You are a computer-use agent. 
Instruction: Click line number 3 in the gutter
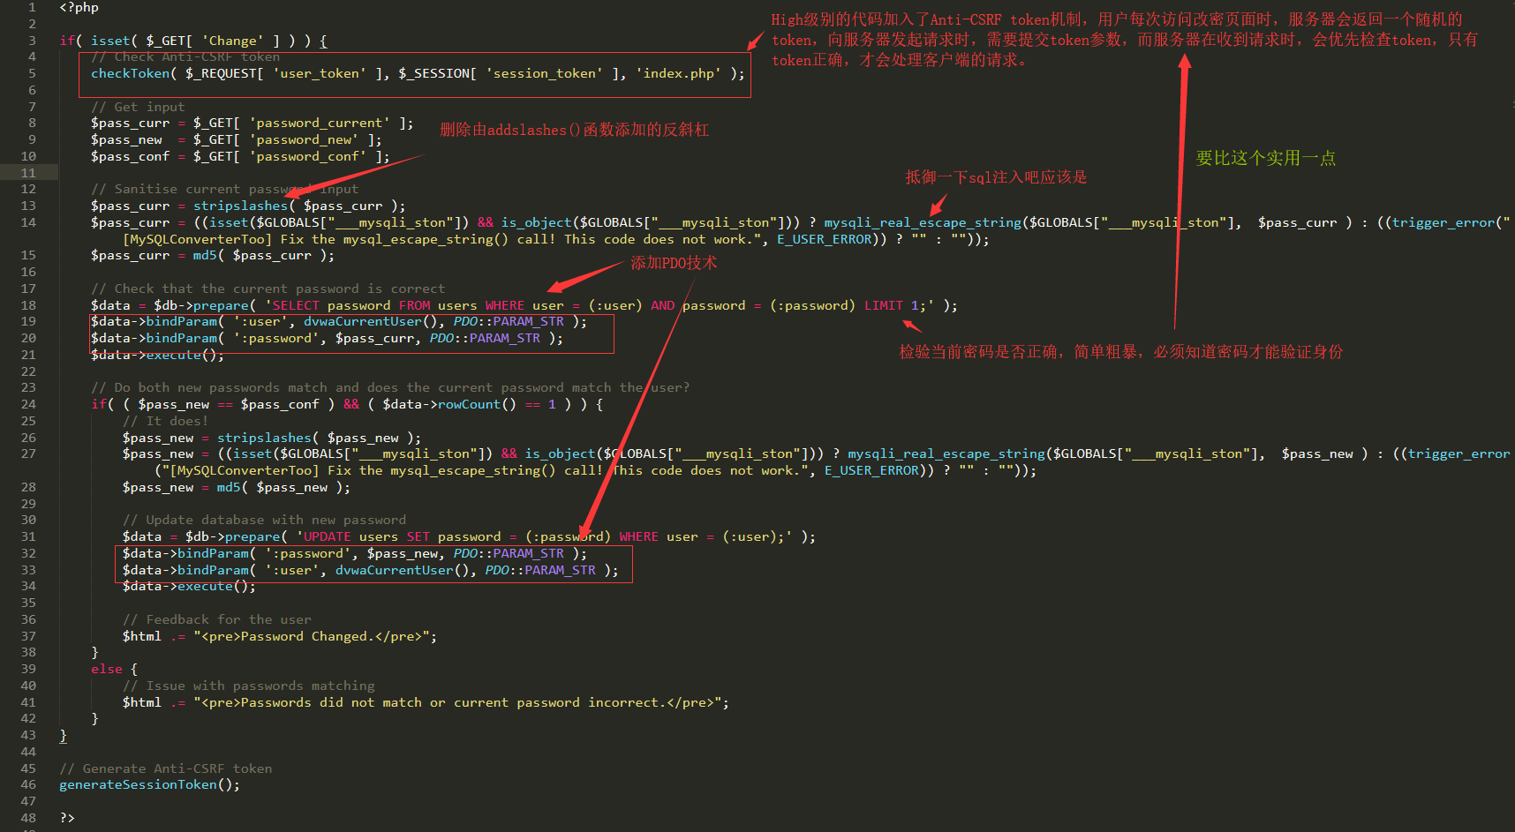point(33,41)
